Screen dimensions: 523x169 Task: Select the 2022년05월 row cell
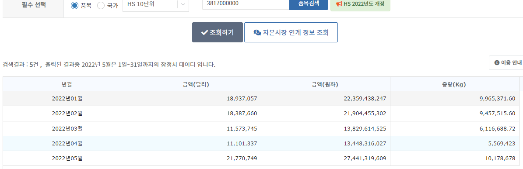(67, 159)
